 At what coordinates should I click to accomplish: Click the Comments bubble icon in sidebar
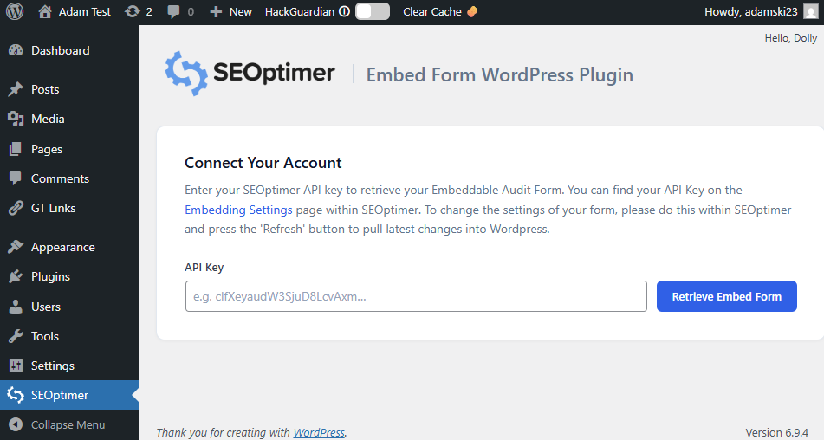(16, 178)
